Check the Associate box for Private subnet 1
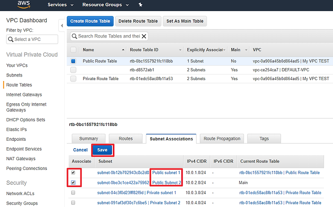 pyautogui.click(x=73, y=193)
